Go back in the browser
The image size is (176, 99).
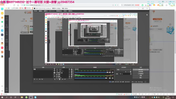(x=7, y=5)
